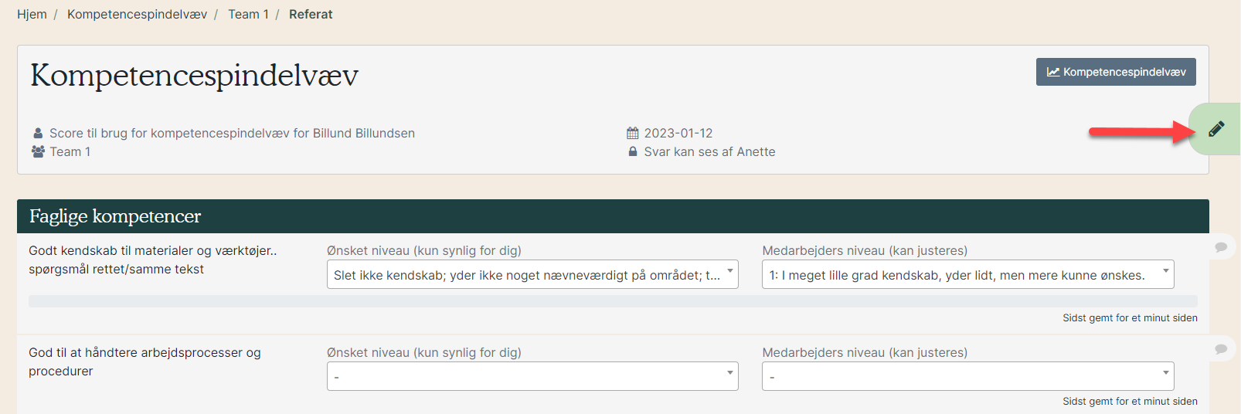Click chart icon in Kompetencespindelvæv button
The height and width of the screenshot is (414, 1241).
click(x=1052, y=72)
